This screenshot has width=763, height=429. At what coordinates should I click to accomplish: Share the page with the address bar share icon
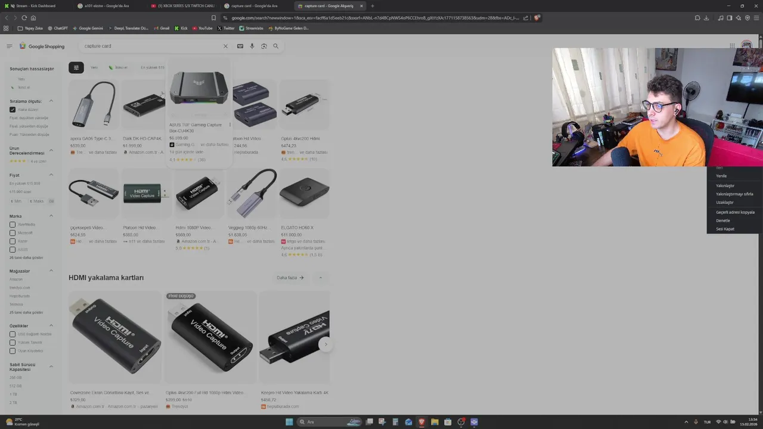coord(525,18)
